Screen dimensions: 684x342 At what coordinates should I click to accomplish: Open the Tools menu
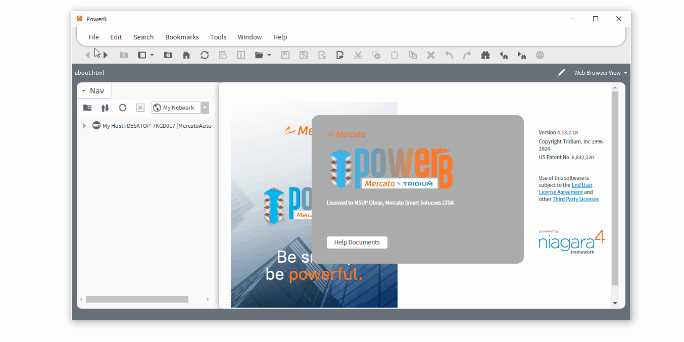click(218, 37)
